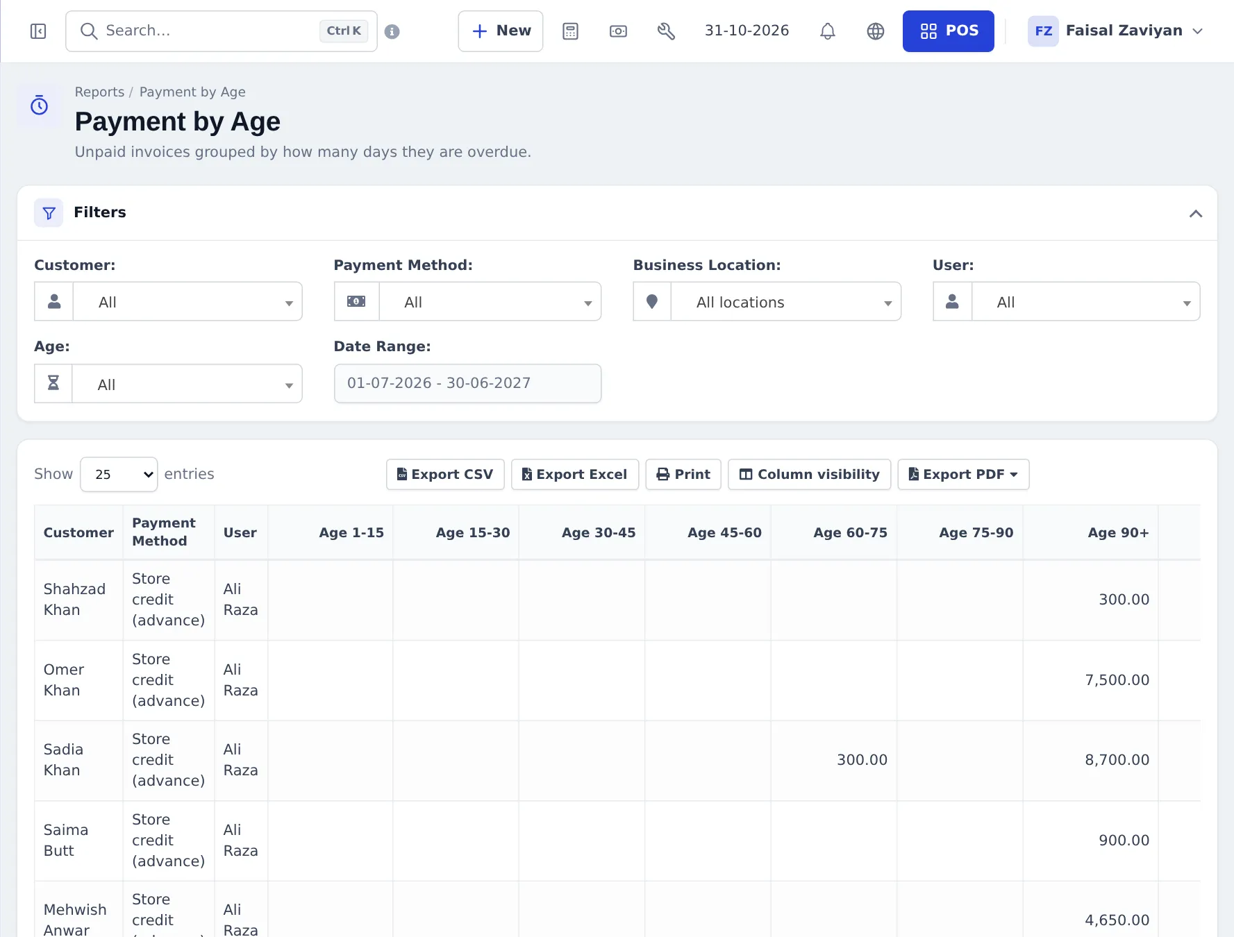1234x937 pixels.
Task: Click the Customer filter person icon
Action: [x=54, y=301]
